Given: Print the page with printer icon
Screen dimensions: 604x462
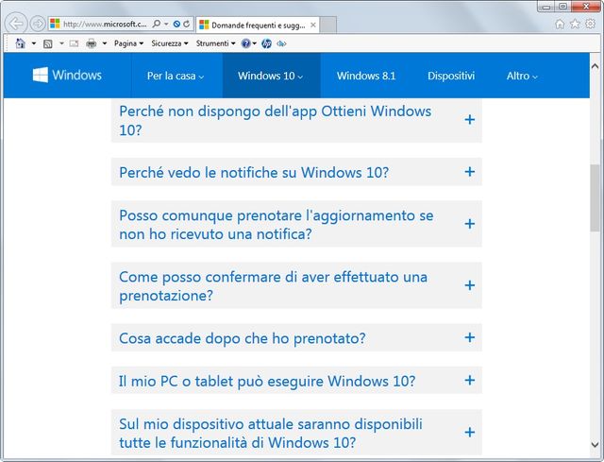Looking at the screenshot, I should (x=92, y=43).
